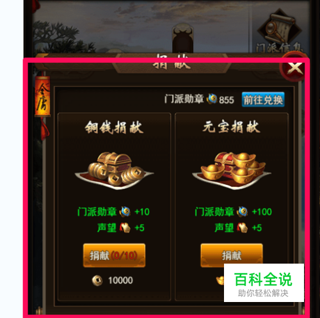Click 捐献 (0/10) copper donation button
The height and width of the screenshot is (318, 320).
pos(114,255)
